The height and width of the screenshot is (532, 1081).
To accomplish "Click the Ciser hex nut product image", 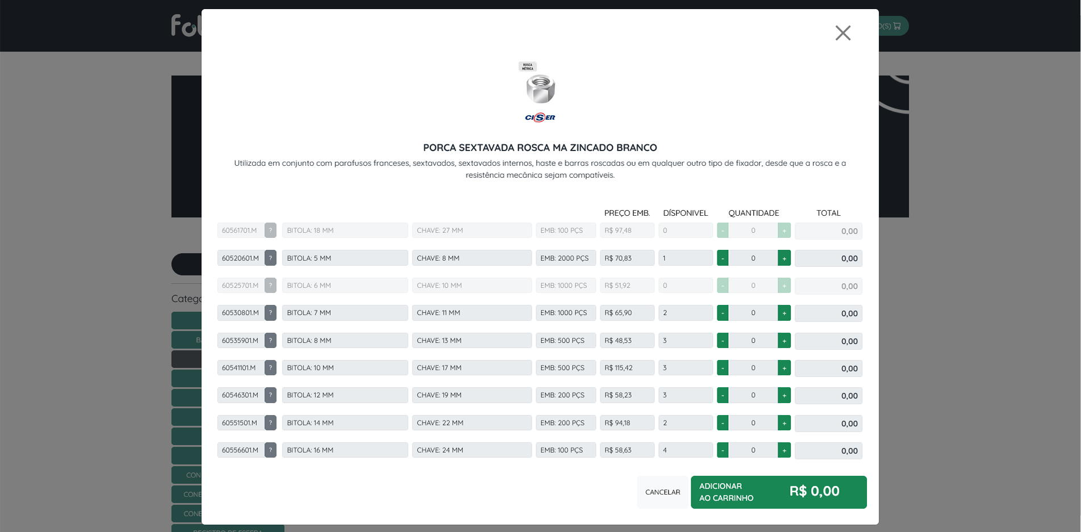I will coord(540,92).
